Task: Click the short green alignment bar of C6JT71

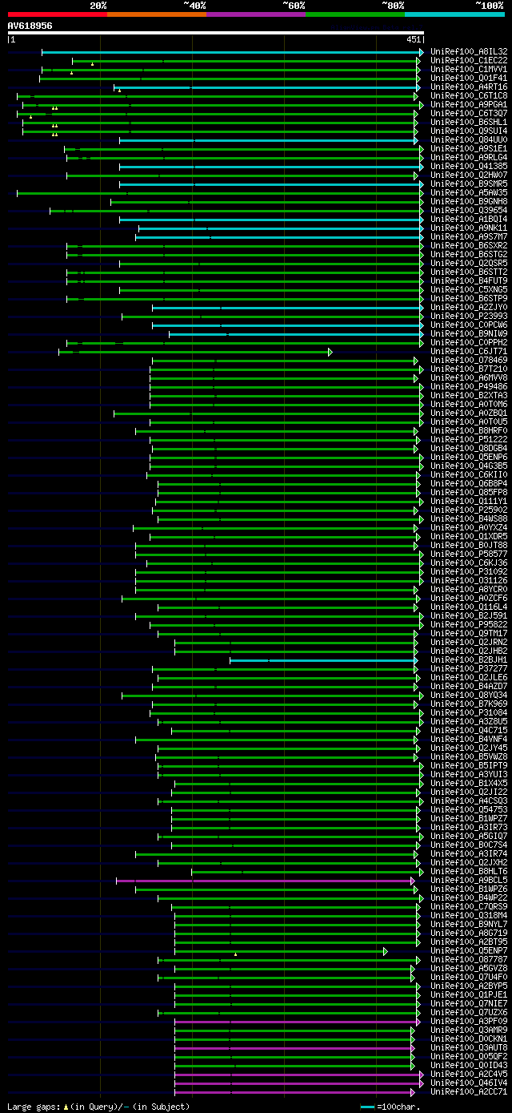Action: pos(195,352)
